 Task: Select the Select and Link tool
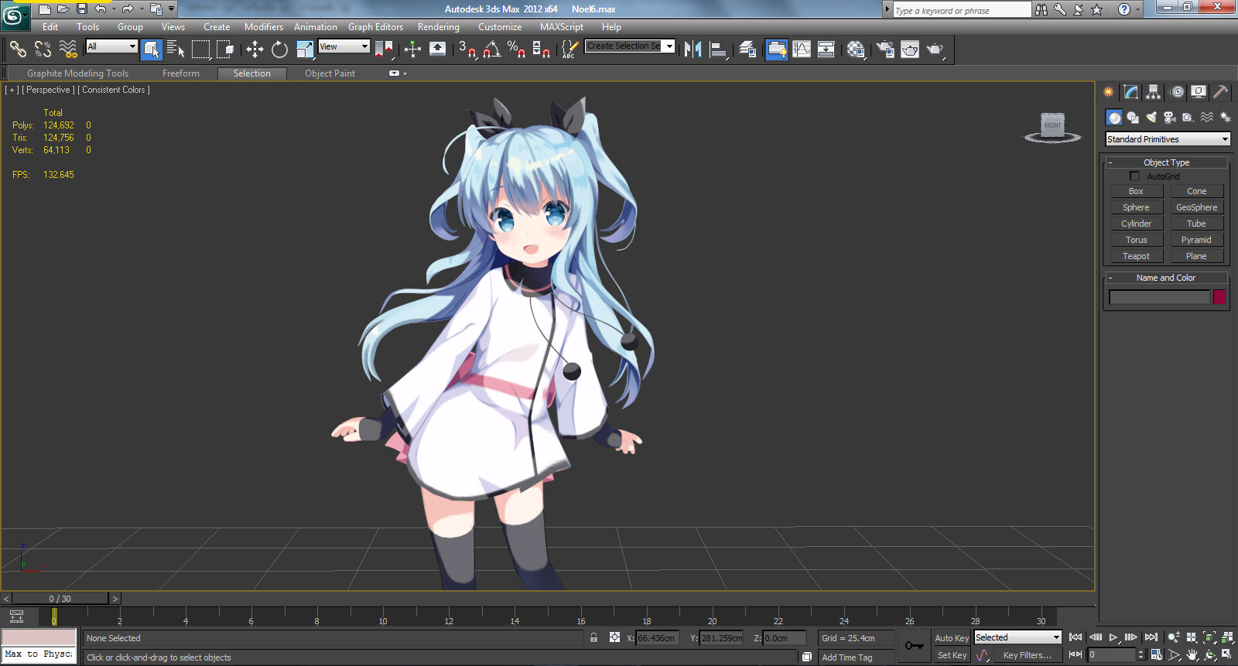click(18, 50)
